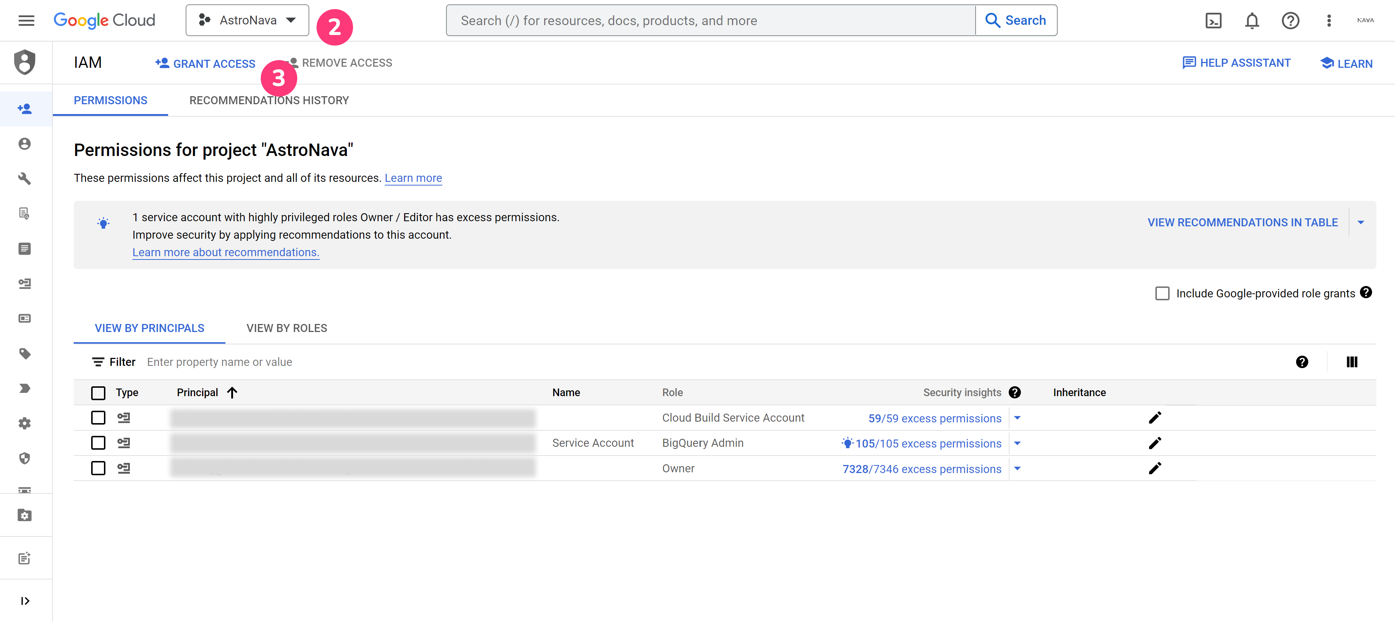This screenshot has width=1395, height=621.
Task: Click the Type column header
Action: click(127, 393)
